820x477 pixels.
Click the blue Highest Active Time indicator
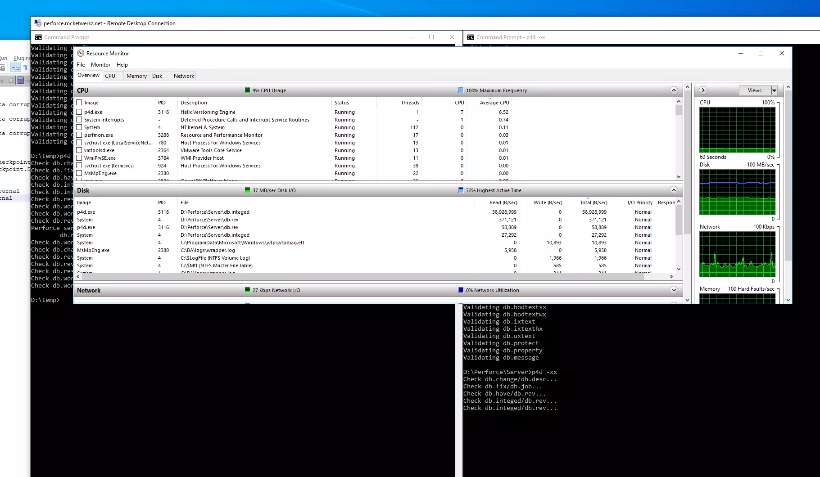[x=461, y=190]
